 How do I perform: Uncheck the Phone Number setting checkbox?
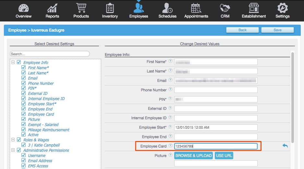23,83
